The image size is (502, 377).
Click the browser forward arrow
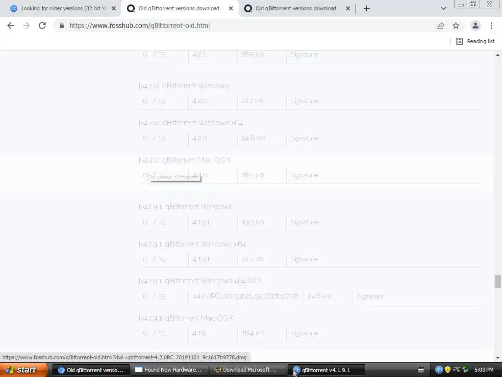tap(26, 26)
